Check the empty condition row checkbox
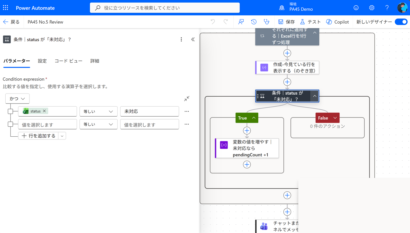410x233 pixels. tap(11, 124)
